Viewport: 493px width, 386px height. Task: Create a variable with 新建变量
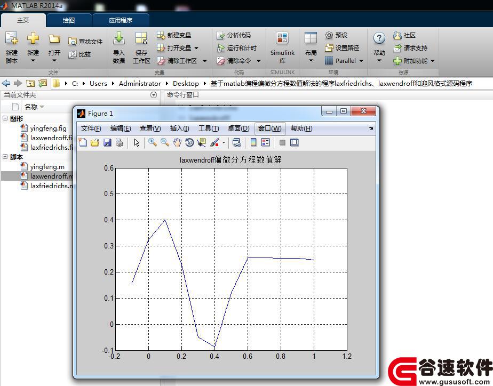coord(174,35)
